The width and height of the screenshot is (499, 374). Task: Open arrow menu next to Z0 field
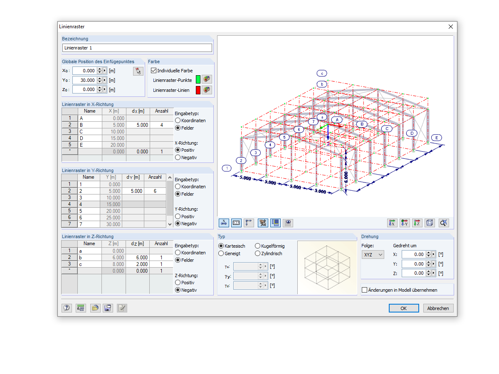pyautogui.click(x=104, y=89)
